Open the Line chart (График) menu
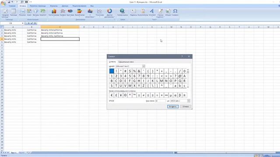The height and width of the screenshot is (157, 280). [63, 13]
